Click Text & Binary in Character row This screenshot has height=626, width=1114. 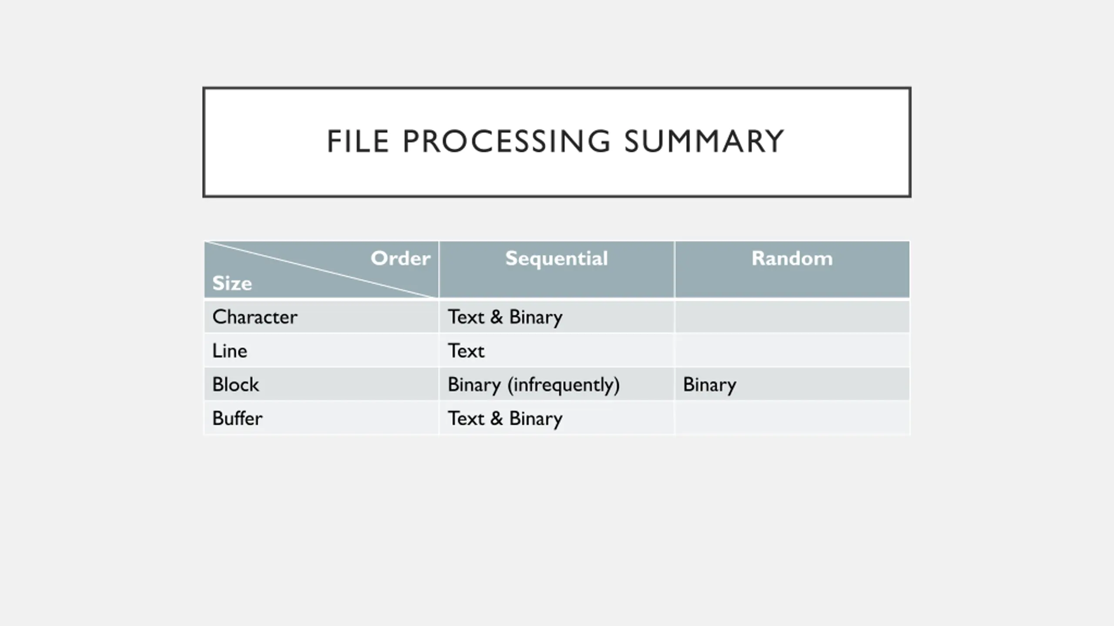(505, 317)
